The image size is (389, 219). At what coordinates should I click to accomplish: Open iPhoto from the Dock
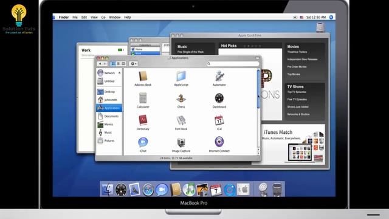(202, 190)
